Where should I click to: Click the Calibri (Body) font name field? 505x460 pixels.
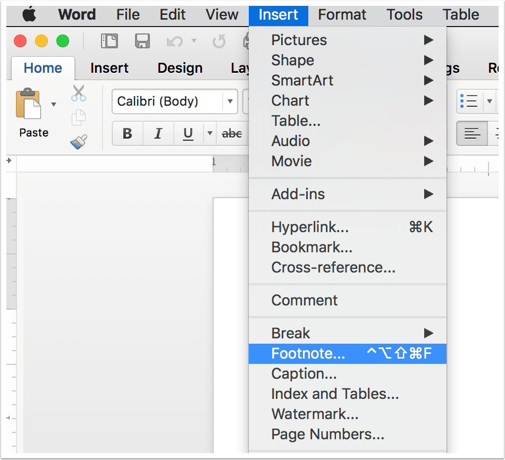click(x=167, y=101)
